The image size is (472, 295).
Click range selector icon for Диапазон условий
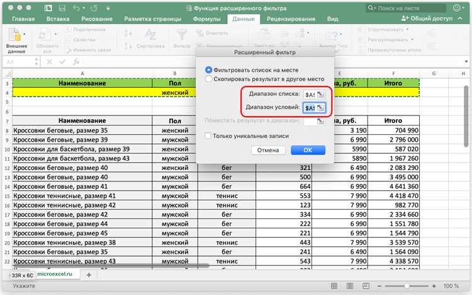tap(320, 108)
